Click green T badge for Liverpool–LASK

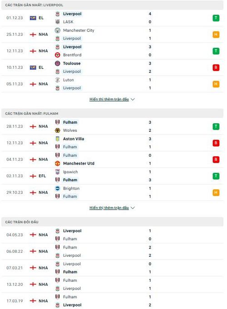216,18
